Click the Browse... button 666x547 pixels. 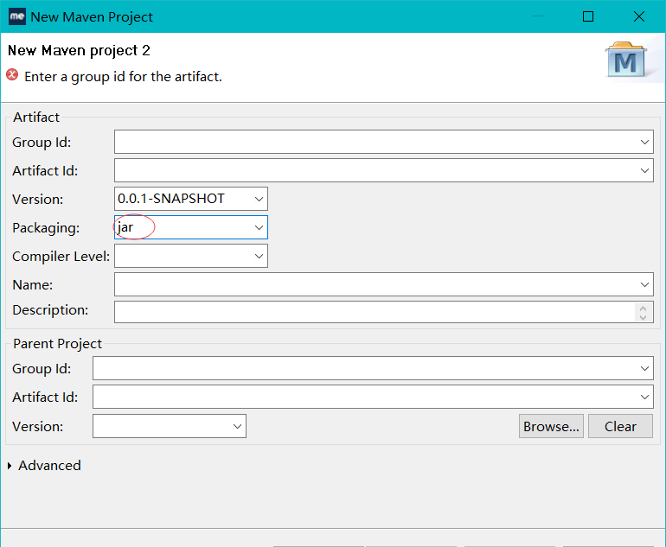pyautogui.click(x=551, y=426)
